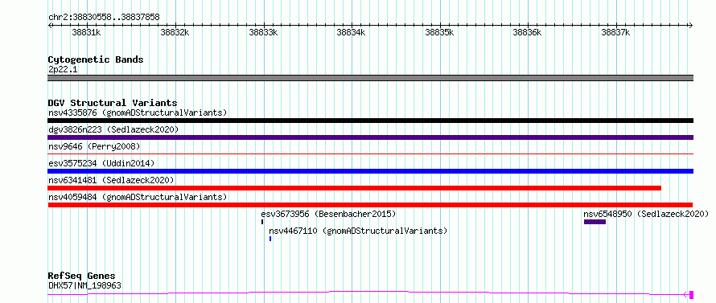The height and width of the screenshot is (303, 716).
Task: Click the label nsv4467110 (gnomADStructuralVariants)
Action: pyautogui.click(x=358, y=231)
